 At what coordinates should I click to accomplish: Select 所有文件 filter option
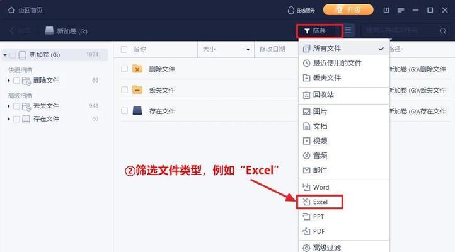(343, 49)
